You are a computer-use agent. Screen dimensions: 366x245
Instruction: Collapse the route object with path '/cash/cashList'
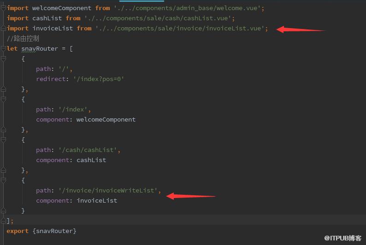(x=3, y=140)
